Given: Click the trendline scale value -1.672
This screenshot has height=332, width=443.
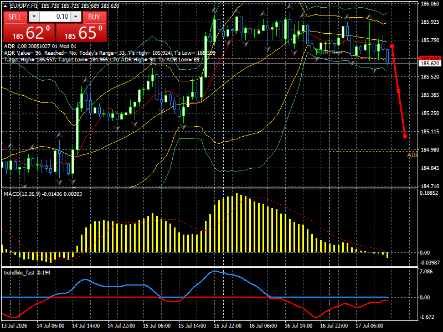Looking at the screenshot, I should click(426, 317).
